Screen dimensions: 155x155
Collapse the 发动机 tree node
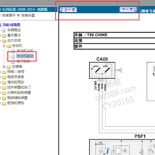point(4,46)
